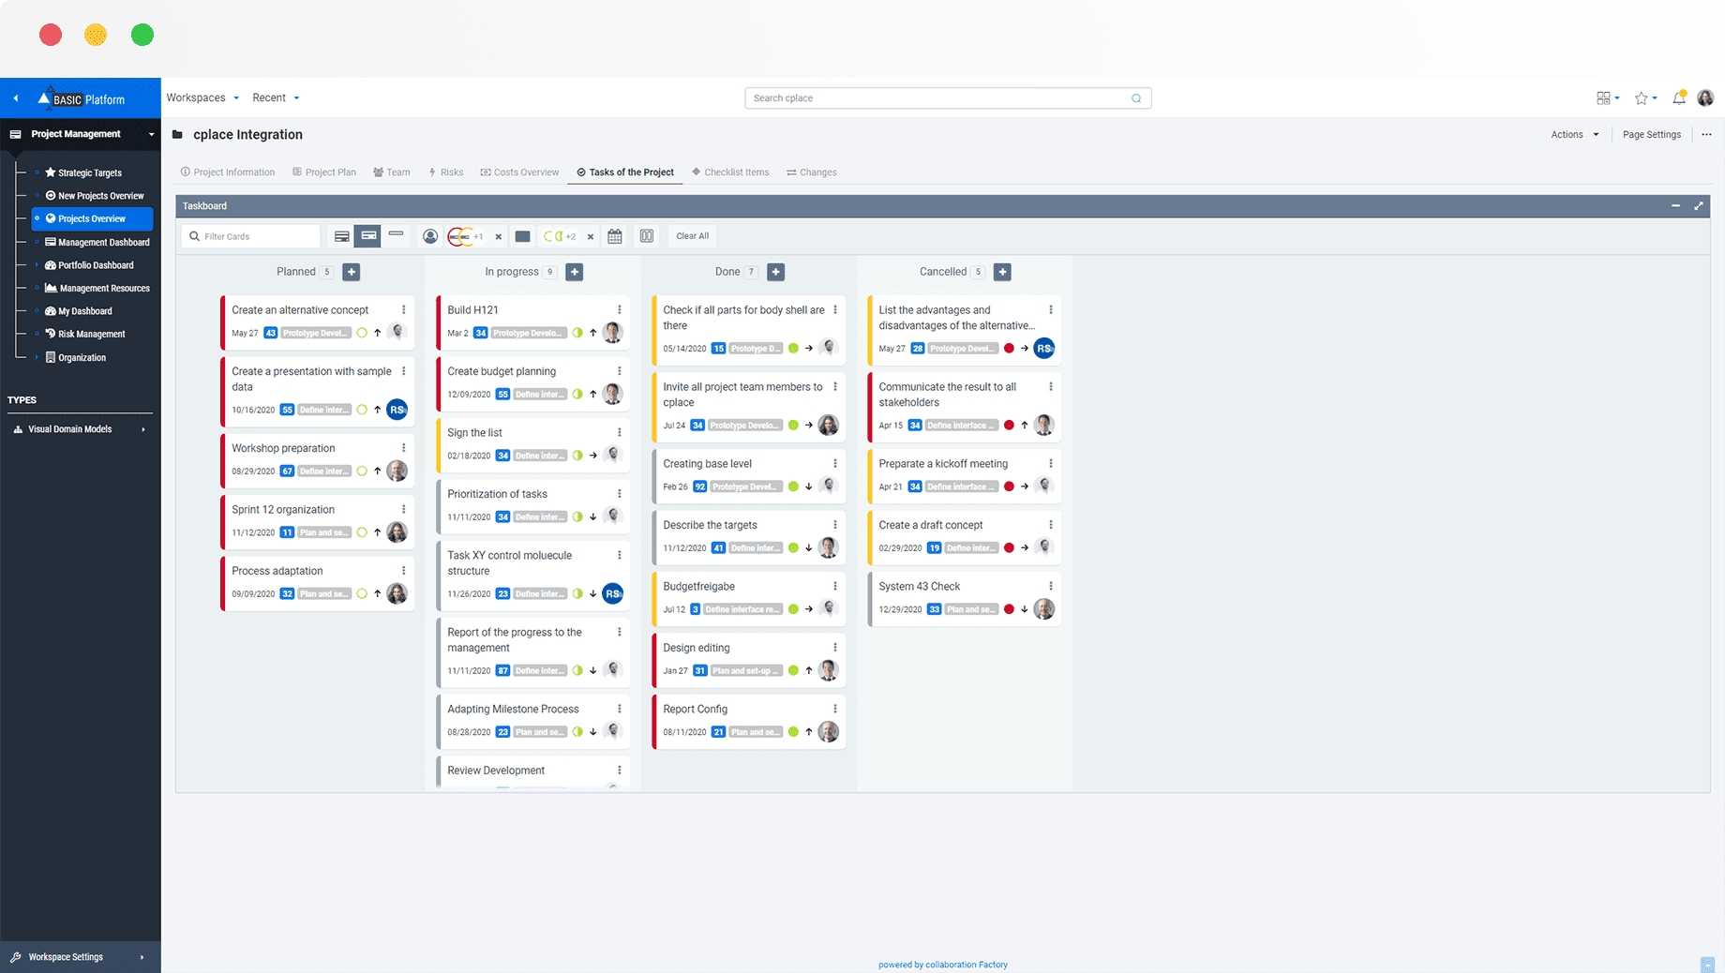Open the notifications bell icon
Screen dimensions: 1725x973
coord(1679,97)
